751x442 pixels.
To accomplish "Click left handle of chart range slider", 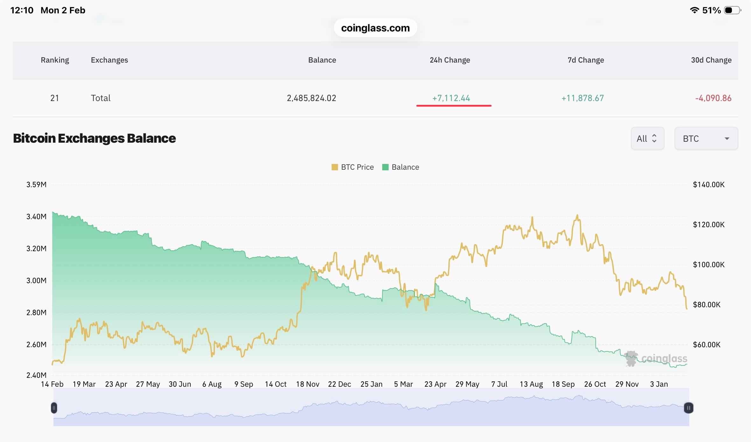I will (54, 408).
